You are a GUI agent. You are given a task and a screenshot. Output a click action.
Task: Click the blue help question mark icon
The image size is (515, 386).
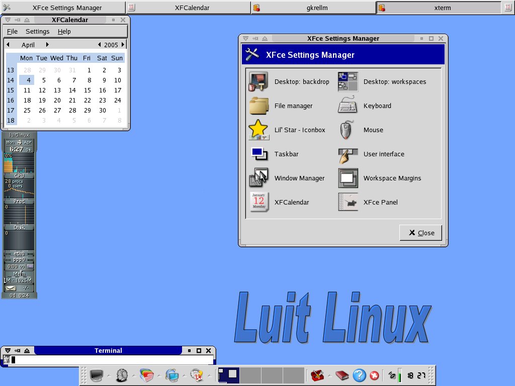click(359, 375)
